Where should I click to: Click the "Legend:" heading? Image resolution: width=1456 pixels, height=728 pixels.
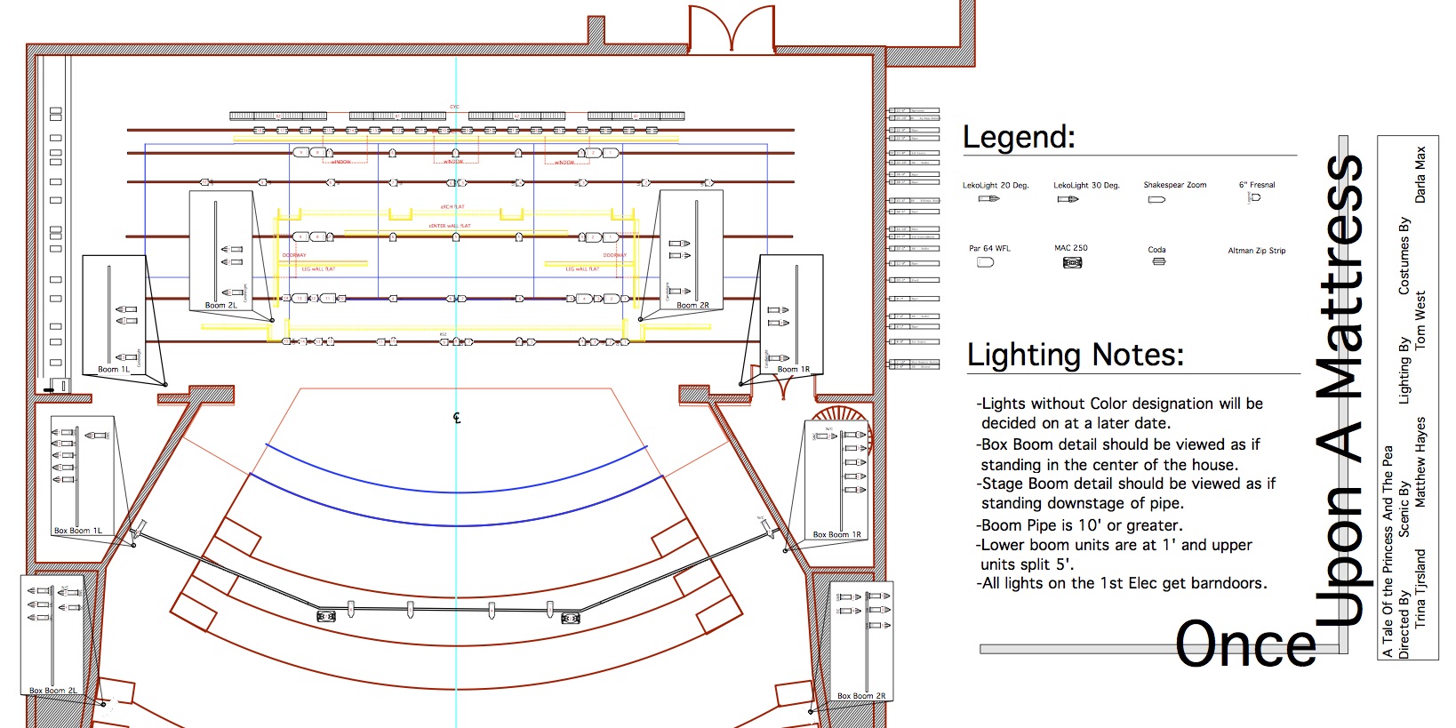click(x=1019, y=137)
